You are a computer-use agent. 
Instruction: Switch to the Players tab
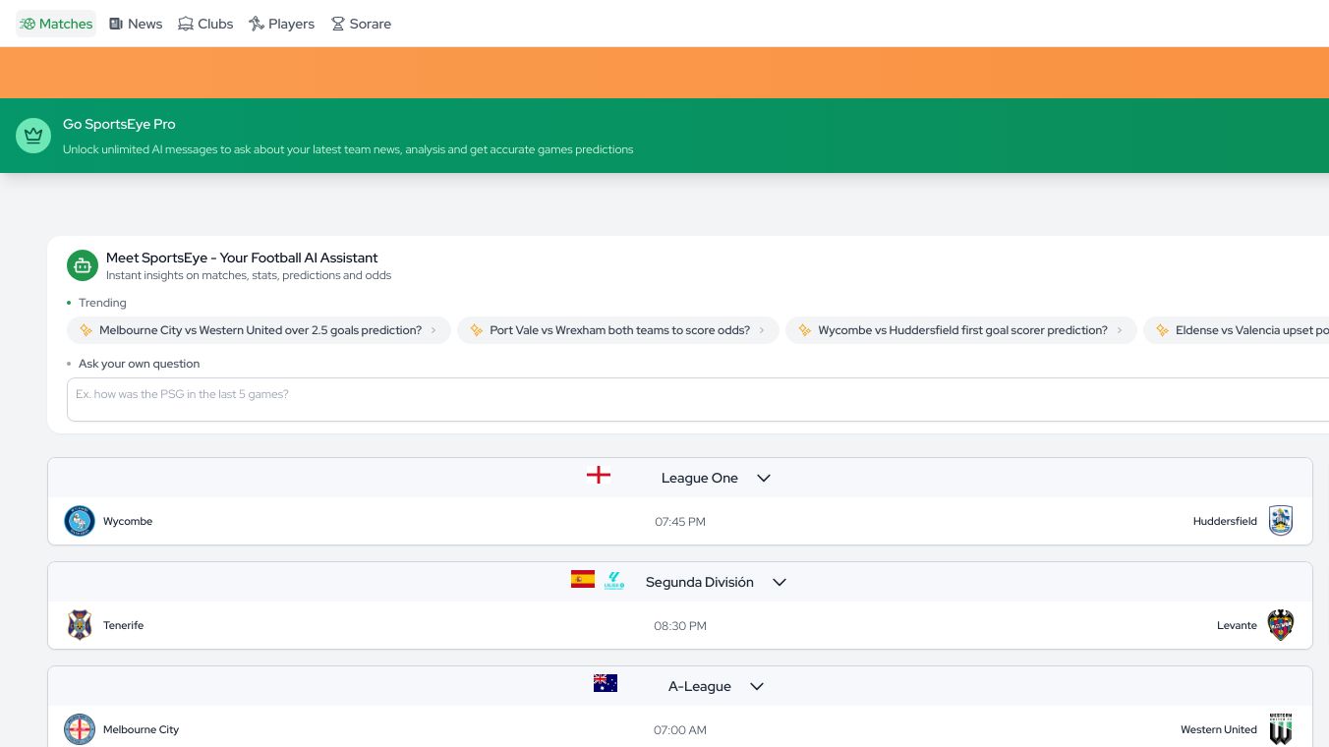coord(282,24)
